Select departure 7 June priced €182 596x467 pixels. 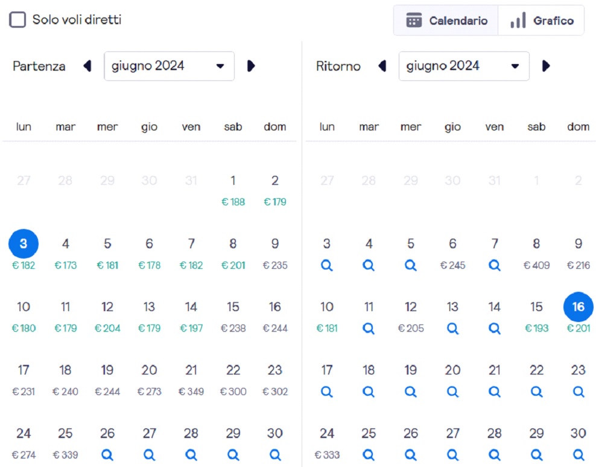191,254
